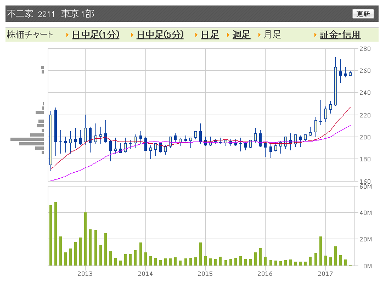Open the 証金・信用 margin info link
Image resolution: width=383 pixels, height=288 pixels.
pos(340,35)
